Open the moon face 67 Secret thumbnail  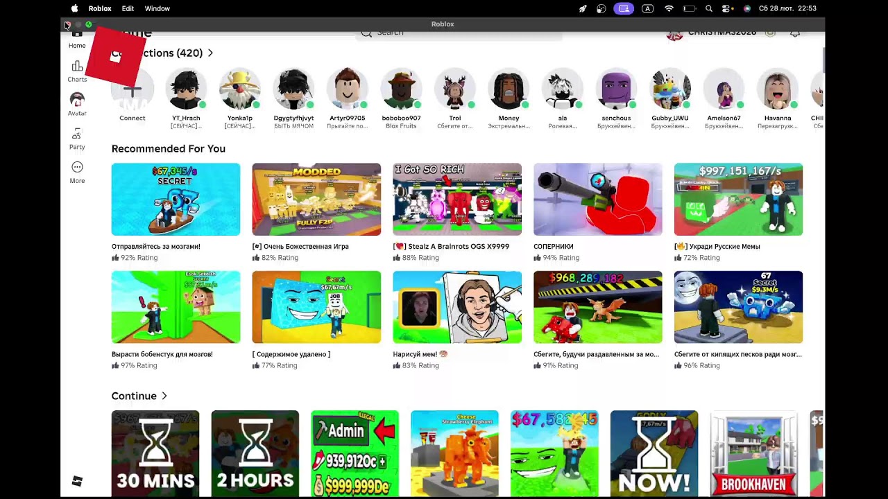[x=738, y=307]
